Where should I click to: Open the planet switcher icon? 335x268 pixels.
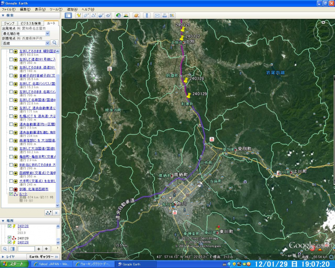pos(136,15)
